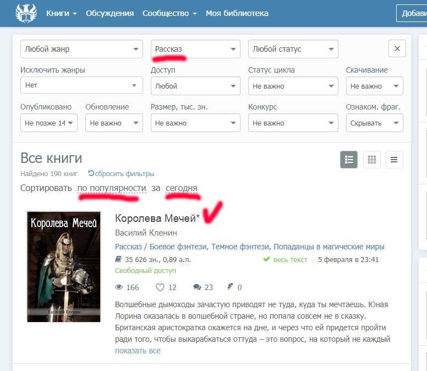Click the heart likes icon on book
The width and height of the screenshot is (427, 371).
(x=160, y=287)
